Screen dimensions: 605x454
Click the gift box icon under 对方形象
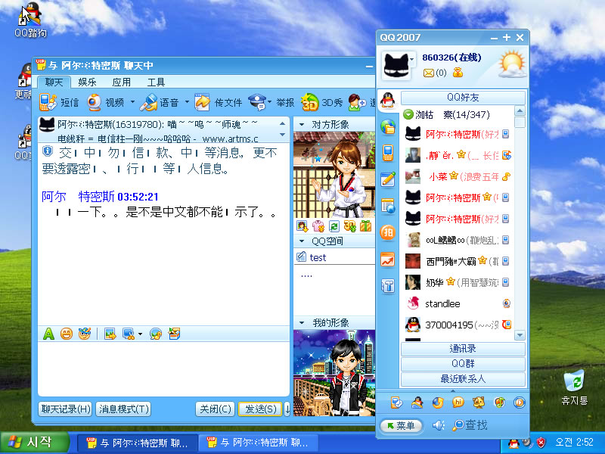pos(365,225)
